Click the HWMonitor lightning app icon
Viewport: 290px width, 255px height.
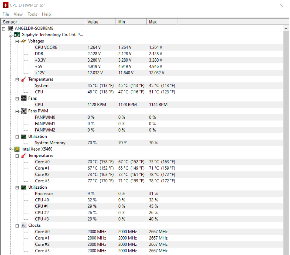pos(6,5)
